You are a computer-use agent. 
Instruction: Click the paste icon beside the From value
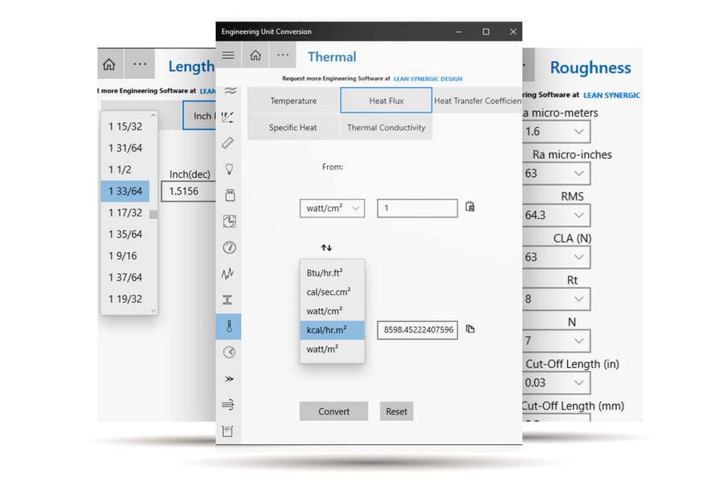coord(470,207)
